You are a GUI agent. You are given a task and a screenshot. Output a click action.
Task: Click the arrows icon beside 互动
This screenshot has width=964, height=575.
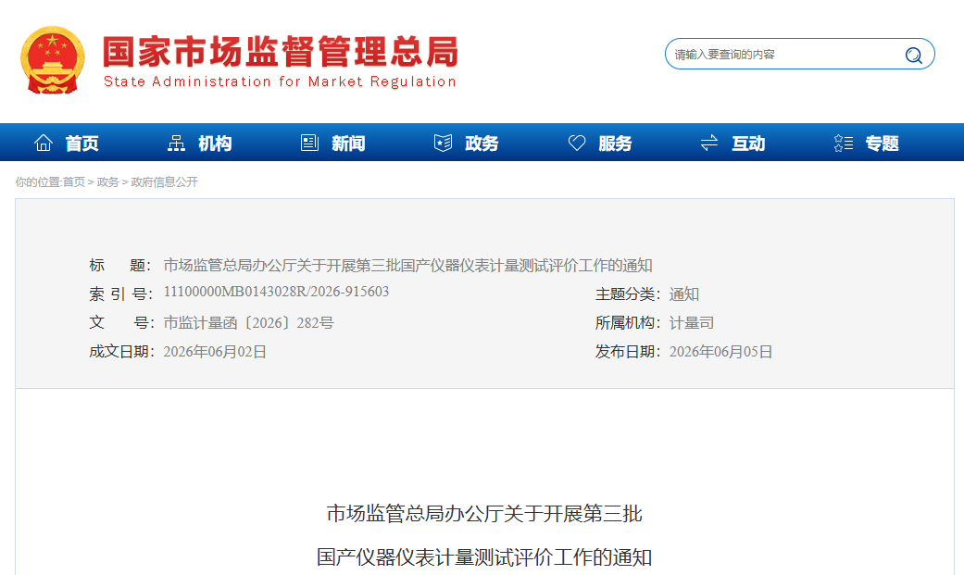tap(709, 144)
